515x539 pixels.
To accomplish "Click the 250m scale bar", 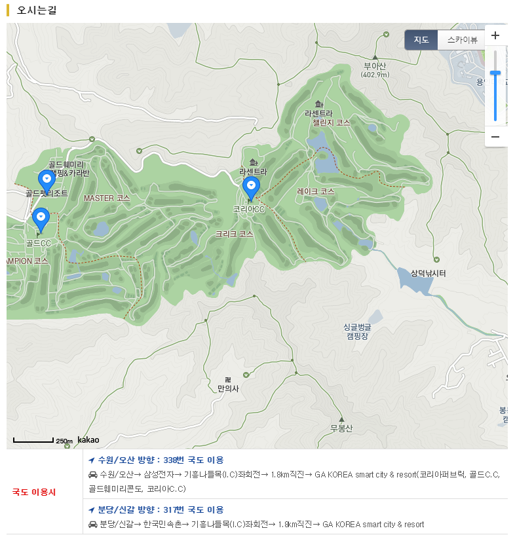I will click(33, 440).
